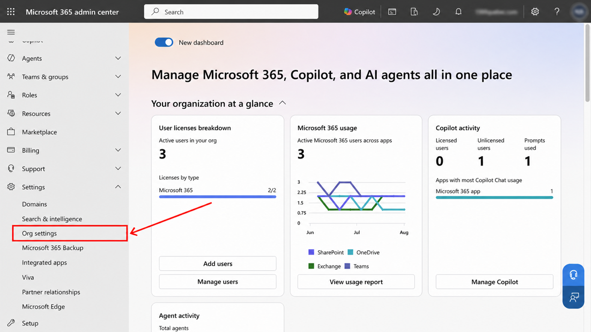Click the document icon beside Cloud Shell
This screenshot has width=591, height=332.
[x=414, y=12]
